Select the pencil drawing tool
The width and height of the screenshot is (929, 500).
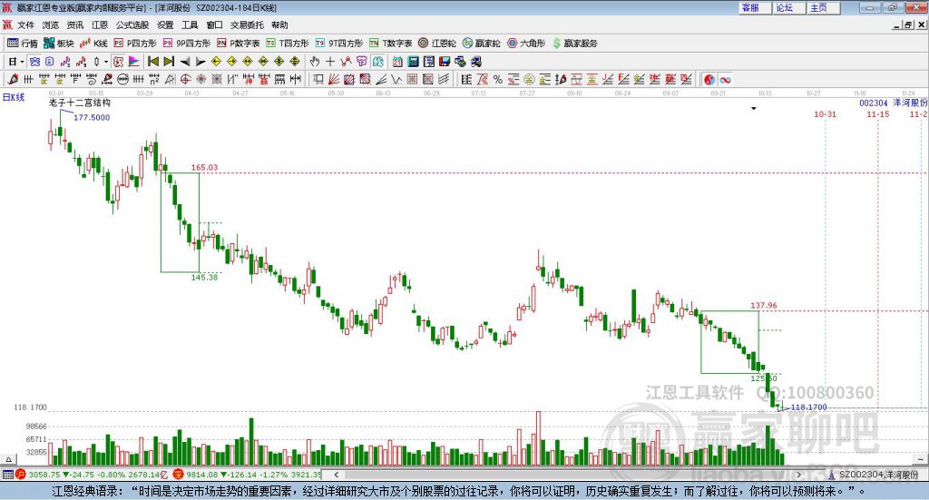[x=13, y=79]
